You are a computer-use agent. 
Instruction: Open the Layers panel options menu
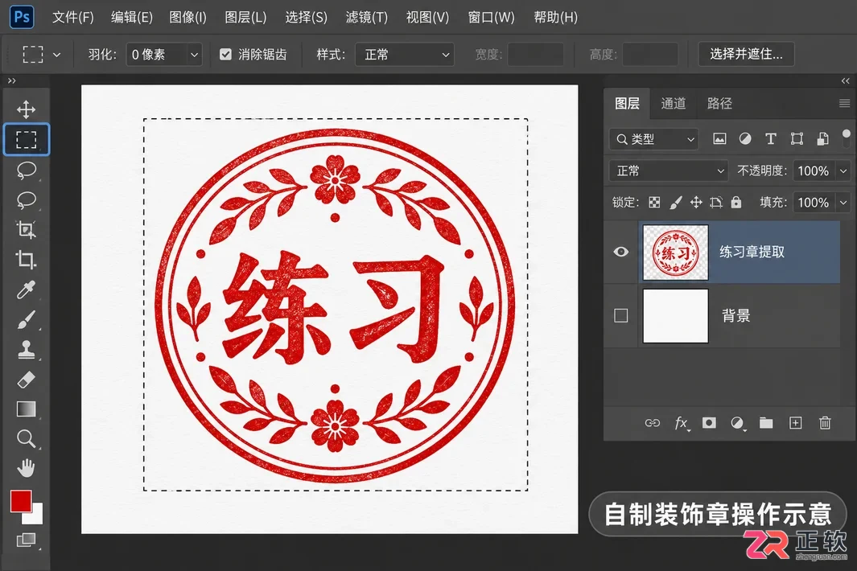click(x=844, y=103)
